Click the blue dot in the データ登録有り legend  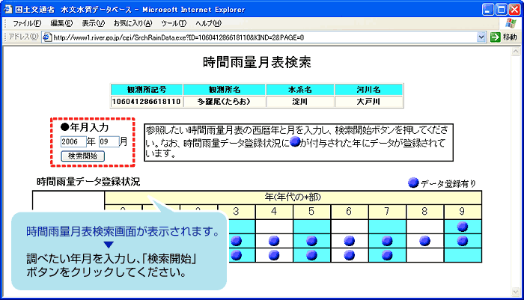(x=413, y=183)
